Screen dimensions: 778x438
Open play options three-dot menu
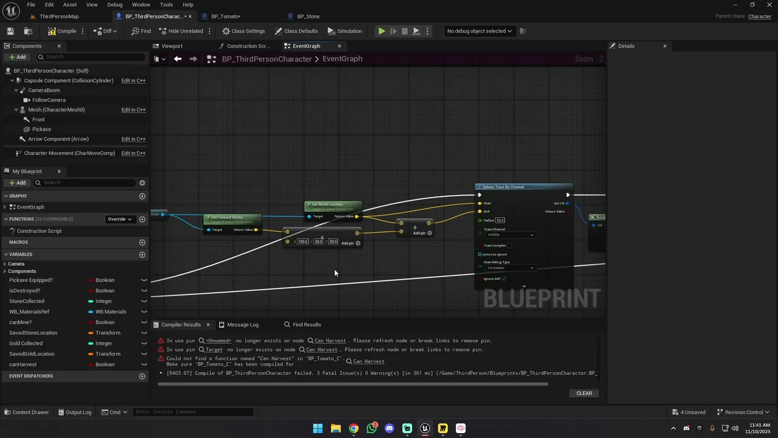427,31
